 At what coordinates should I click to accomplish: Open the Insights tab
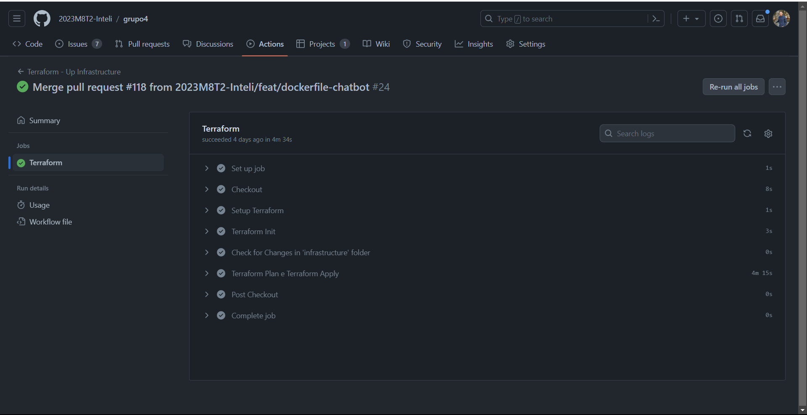click(x=474, y=44)
